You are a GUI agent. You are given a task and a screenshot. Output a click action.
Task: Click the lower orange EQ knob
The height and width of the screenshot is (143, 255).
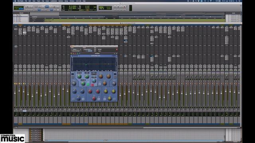click(x=105, y=83)
